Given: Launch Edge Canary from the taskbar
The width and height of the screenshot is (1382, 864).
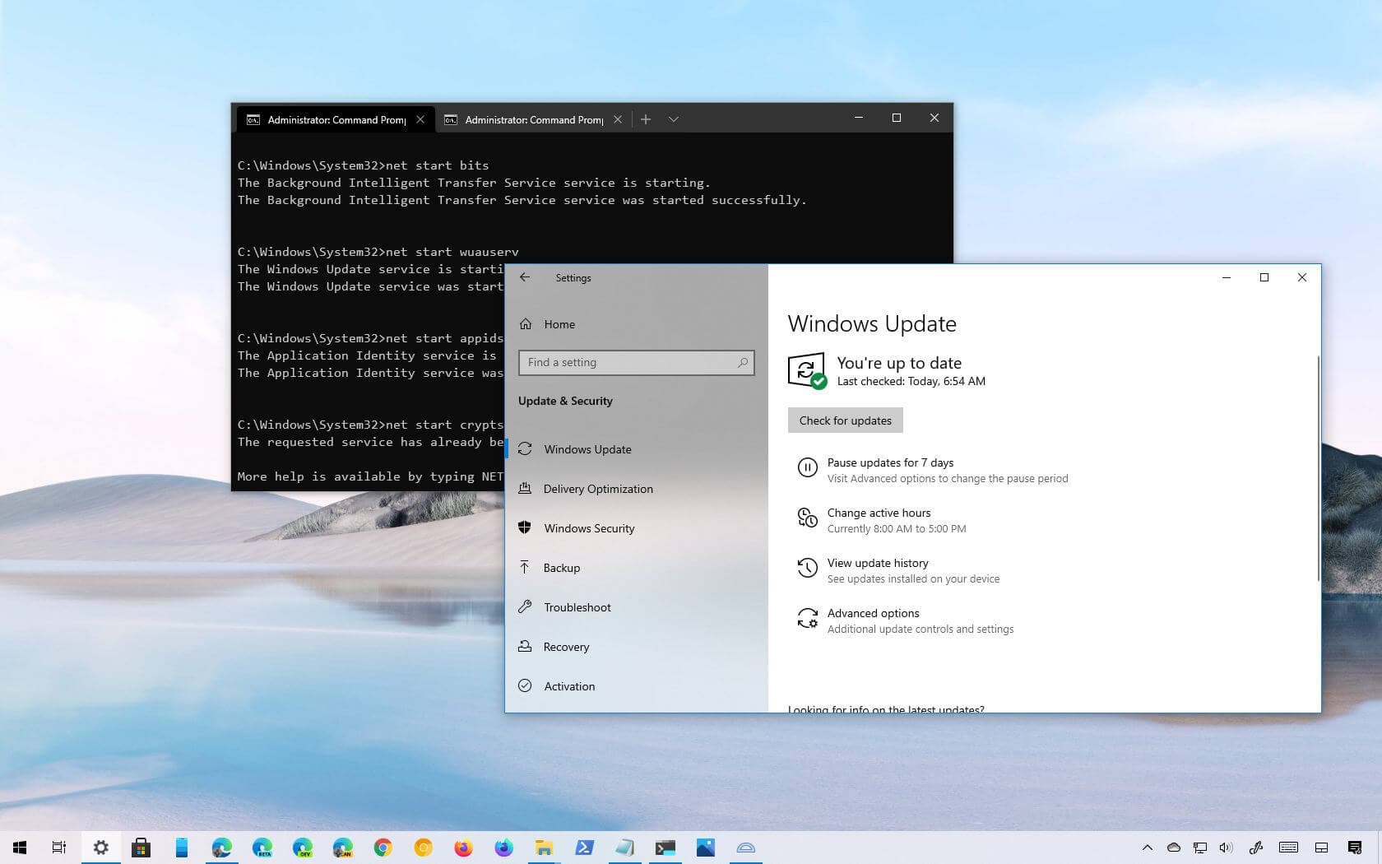Looking at the screenshot, I should point(343,848).
